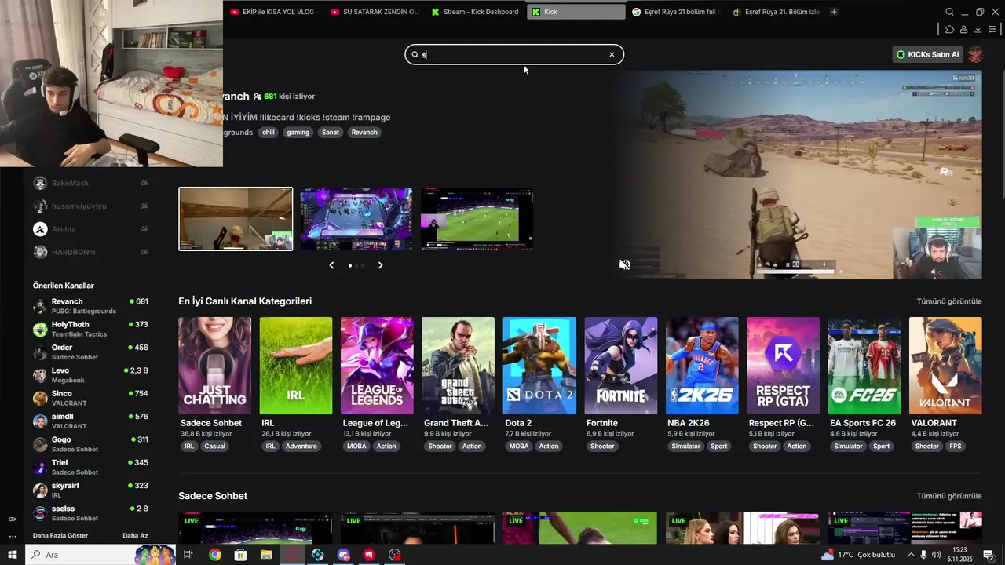The width and height of the screenshot is (1005, 565).
Task: Open the Respect RP (GTA) category card
Action: pos(783,366)
